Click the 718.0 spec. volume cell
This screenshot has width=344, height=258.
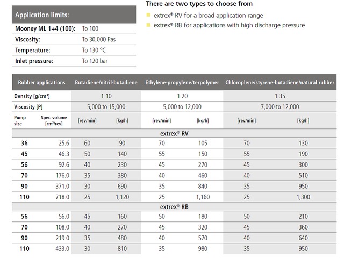(x=61, y=197)
